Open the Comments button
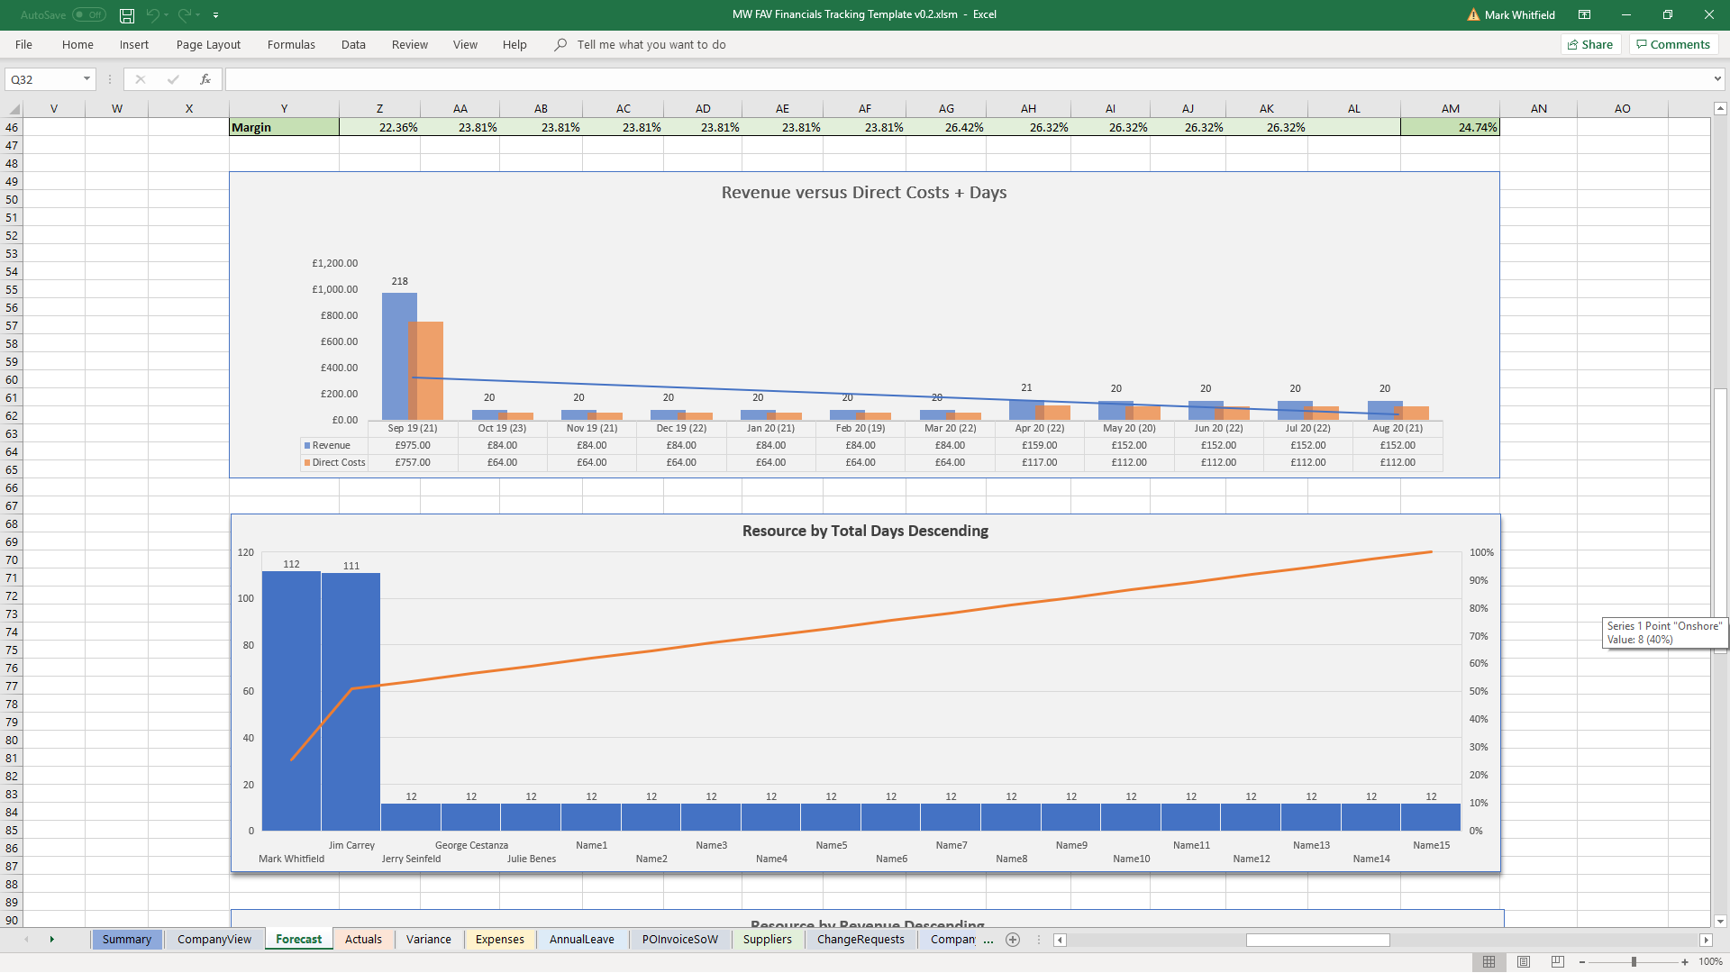Viewport: 1730px width, 973px height. pos(1673,44)
